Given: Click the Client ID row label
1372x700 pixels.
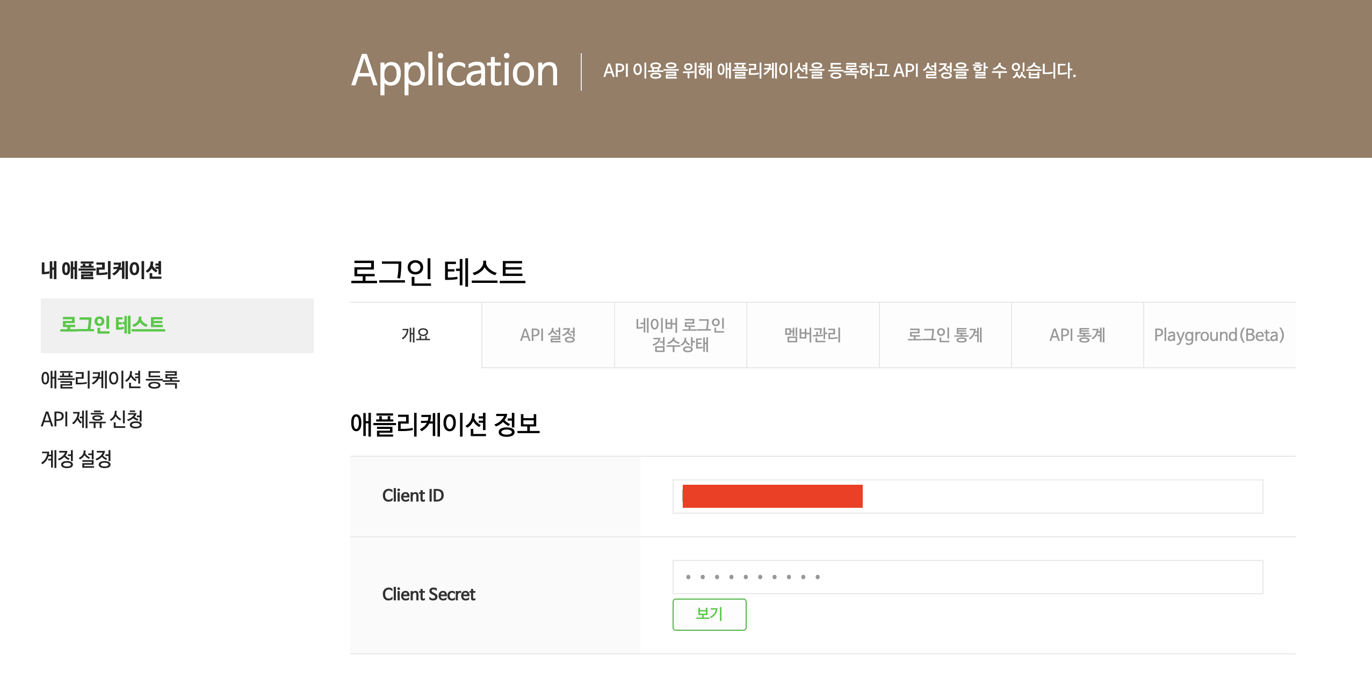Looking at the screenshot, I should [413, 495].
